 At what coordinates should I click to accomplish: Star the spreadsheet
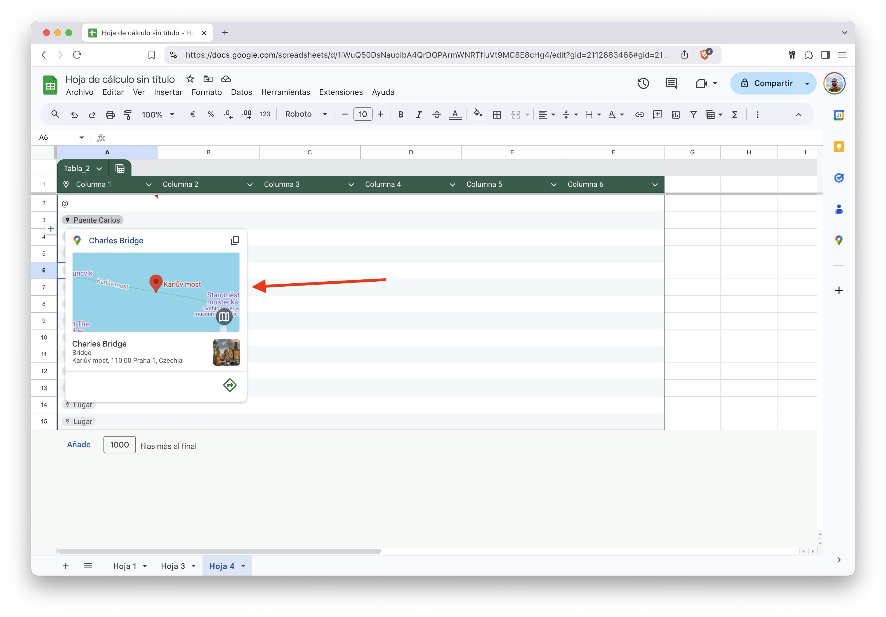pos(190,79)
